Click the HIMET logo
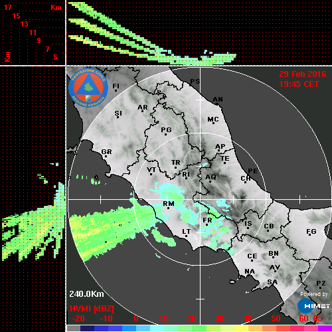The image size is (332, 332). click(x=314, y=306)
